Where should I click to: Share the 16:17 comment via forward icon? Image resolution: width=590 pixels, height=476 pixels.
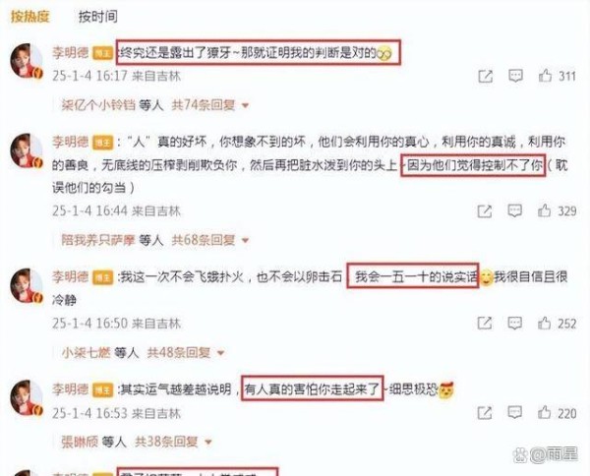click(x=485, y=76)
